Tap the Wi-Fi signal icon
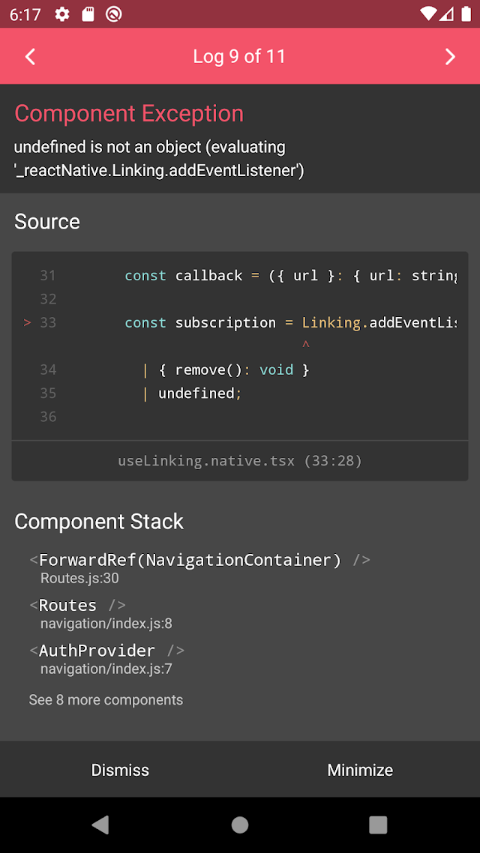 [428, 14]
